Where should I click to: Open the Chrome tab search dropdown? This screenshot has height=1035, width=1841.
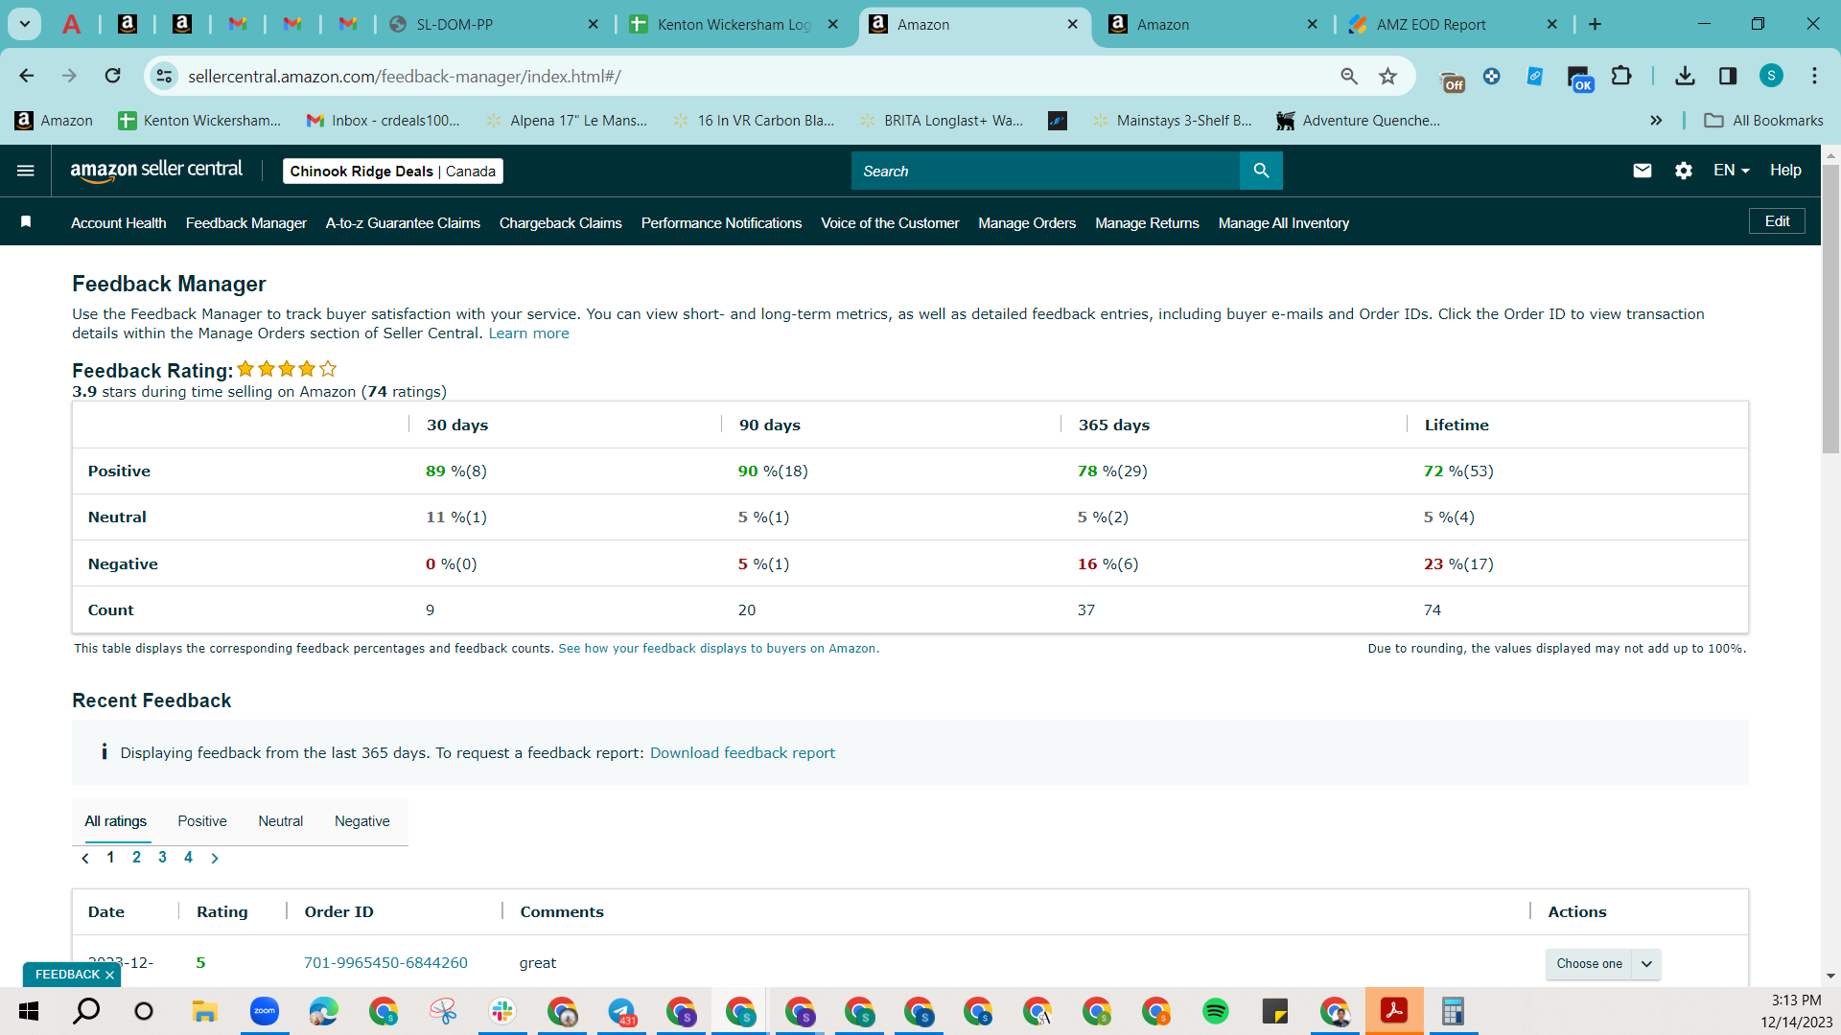pyautogui.click(x=25, y=24)
